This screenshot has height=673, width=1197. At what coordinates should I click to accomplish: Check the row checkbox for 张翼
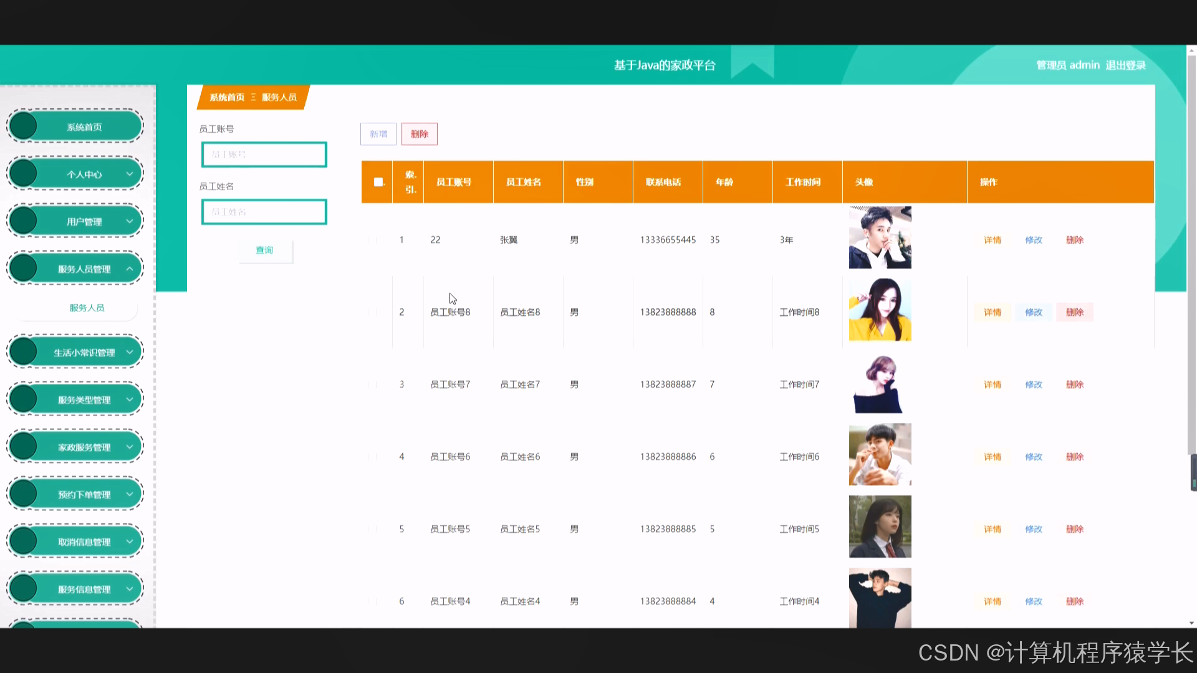[372, 240]
